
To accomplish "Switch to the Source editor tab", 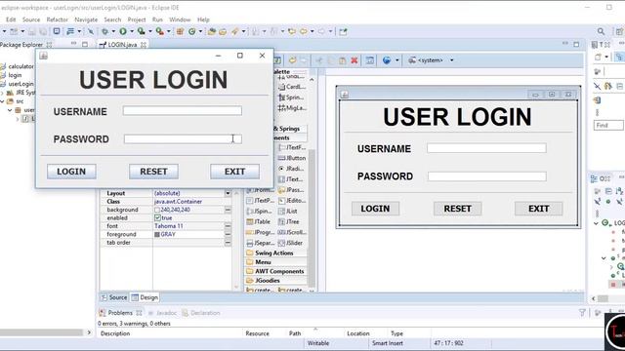I will (x=114, y=297).
